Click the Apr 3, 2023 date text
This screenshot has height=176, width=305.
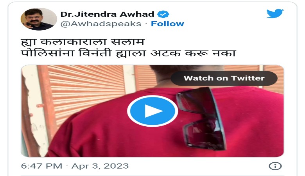coord(100,166)
